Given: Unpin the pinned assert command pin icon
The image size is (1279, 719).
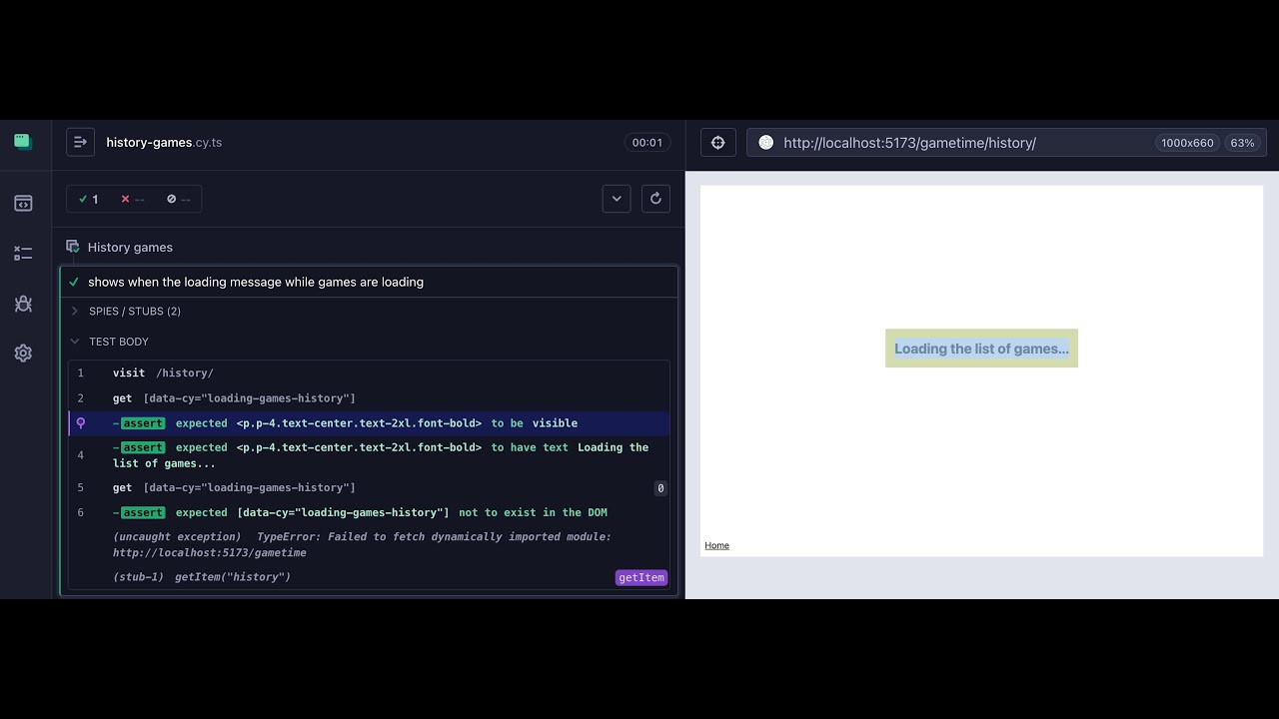Looking at the screenshot, I should pos(81,423).
